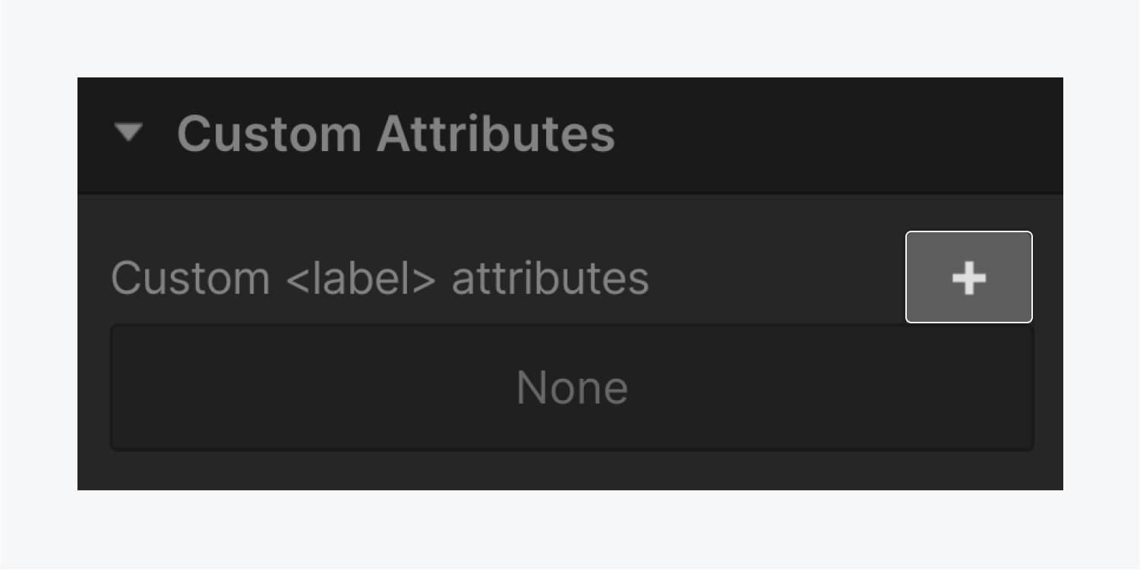Click inside the None attribute container
Image resolution: width=1140 pixels, height=570 pixels.
571,386
